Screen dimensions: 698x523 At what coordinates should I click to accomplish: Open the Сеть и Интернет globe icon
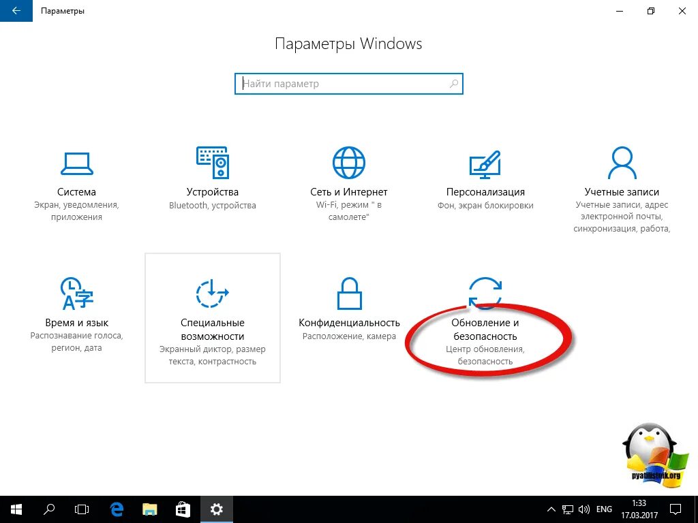348,163
